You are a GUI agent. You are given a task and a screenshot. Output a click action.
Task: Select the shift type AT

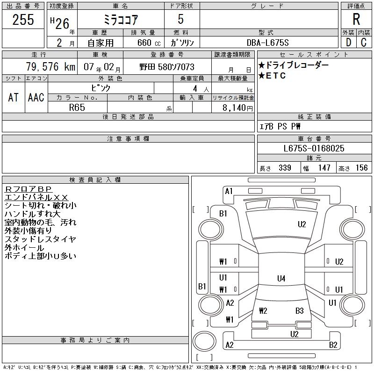tap(13, 97)
